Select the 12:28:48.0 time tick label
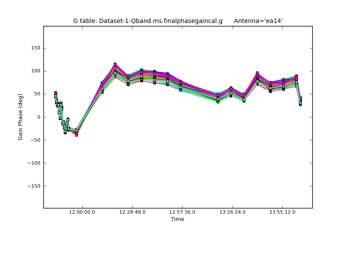The height and width of the screenshot is (260, 347). click(x=132, y=212)
